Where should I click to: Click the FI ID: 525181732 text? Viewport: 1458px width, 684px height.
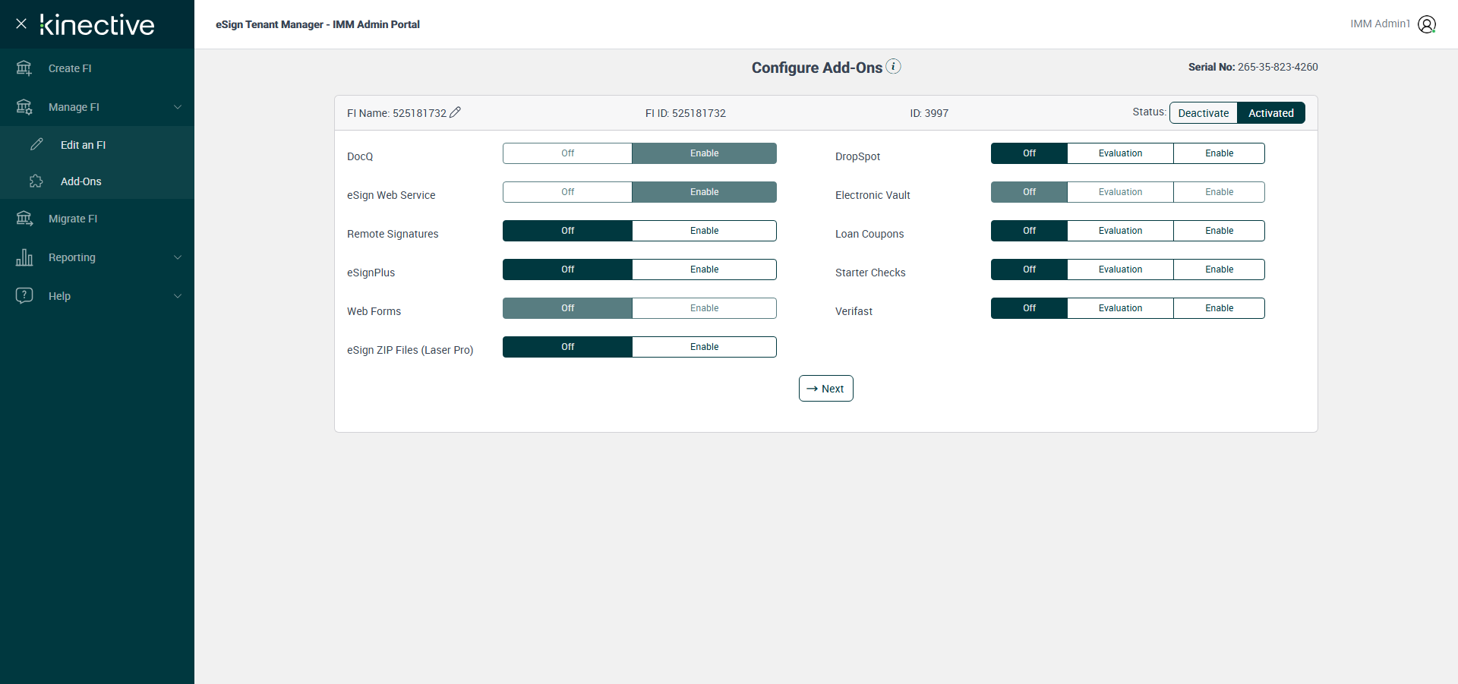(686, 113)
